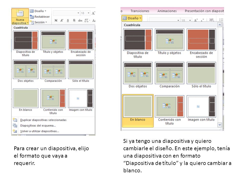Click the Nueva diapositiva slide icon
The width and height of the screenshot is (245, 183).
[20, 13]
